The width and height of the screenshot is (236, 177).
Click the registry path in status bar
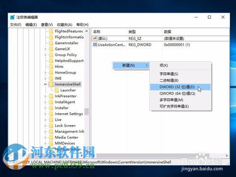pyautogui.click(x=90, y=162)
